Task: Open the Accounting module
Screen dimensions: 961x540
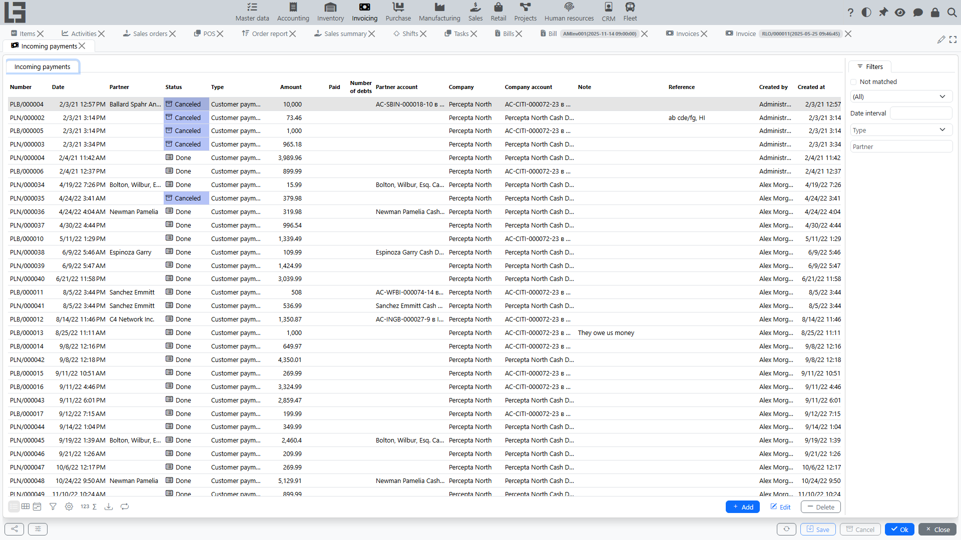Action: click(293, 12)
